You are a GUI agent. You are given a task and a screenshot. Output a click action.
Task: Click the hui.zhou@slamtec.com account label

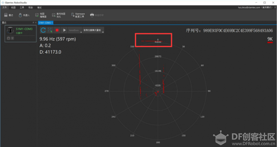(x=255, y=7)
